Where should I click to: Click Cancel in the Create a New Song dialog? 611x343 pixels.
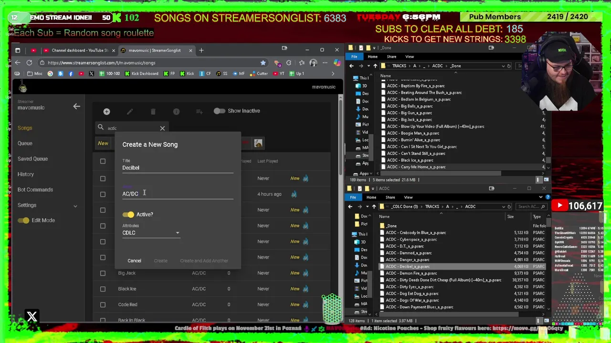(134, 261)
